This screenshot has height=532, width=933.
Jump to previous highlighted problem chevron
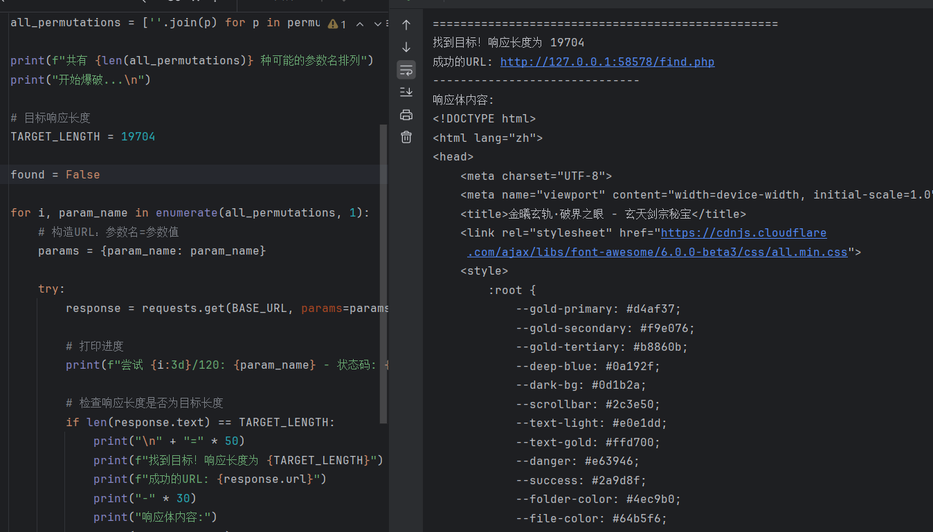click(360, 24)
